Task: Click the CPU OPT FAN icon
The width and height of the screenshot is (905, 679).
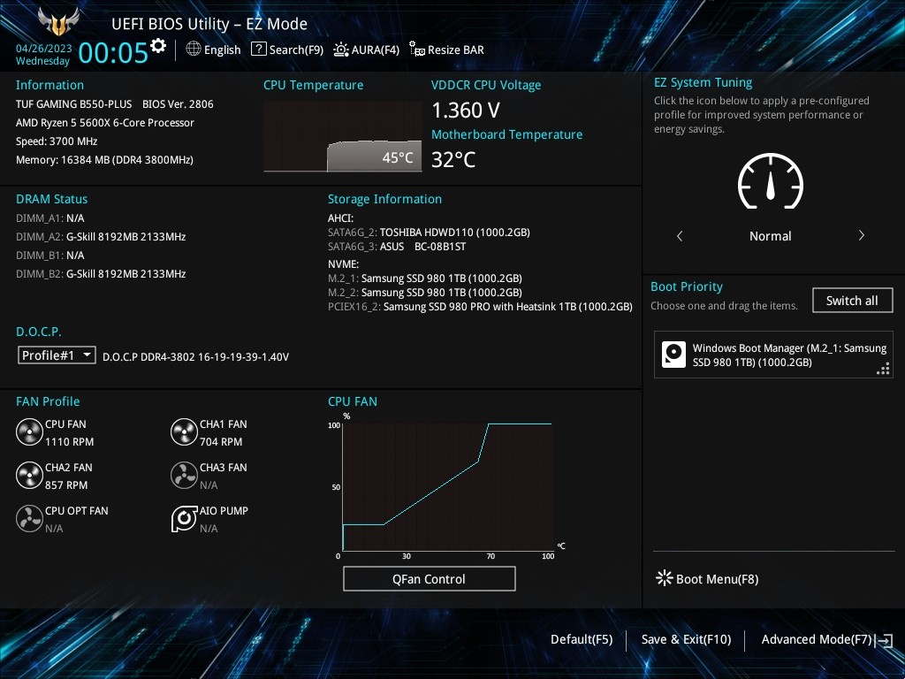Action: (29, 518)
